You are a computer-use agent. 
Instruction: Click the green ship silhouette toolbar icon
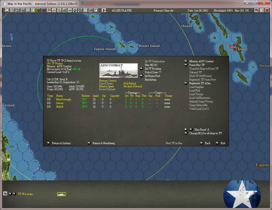click(x=70, y=10)
